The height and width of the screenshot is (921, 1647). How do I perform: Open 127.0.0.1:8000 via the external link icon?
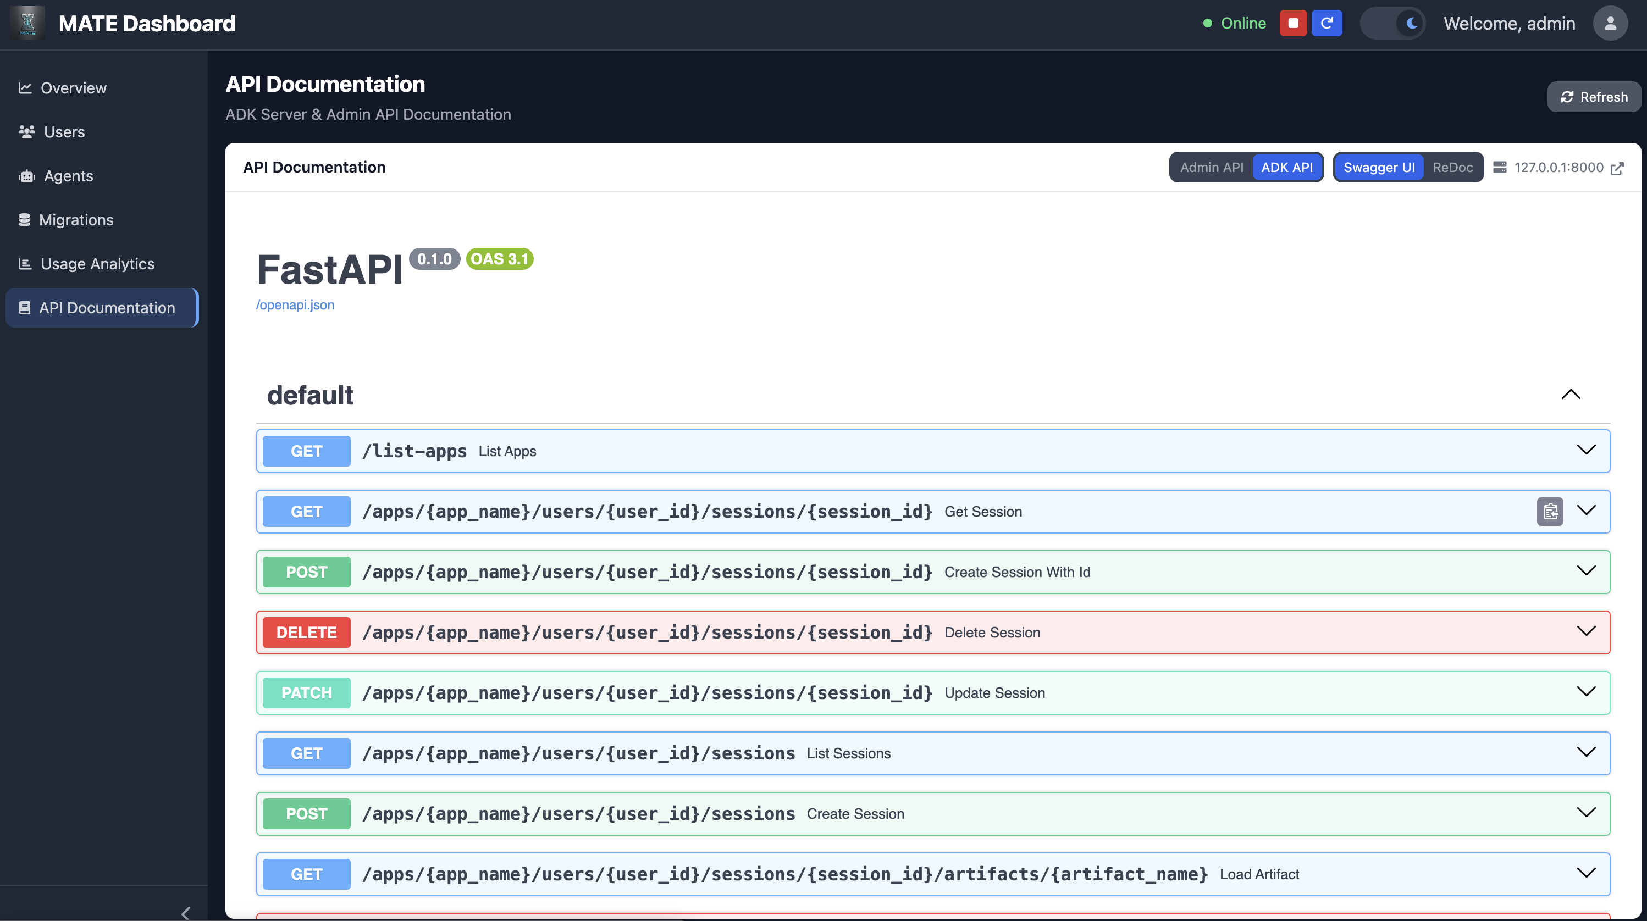1619,168
